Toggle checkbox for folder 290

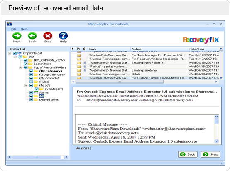20,57
